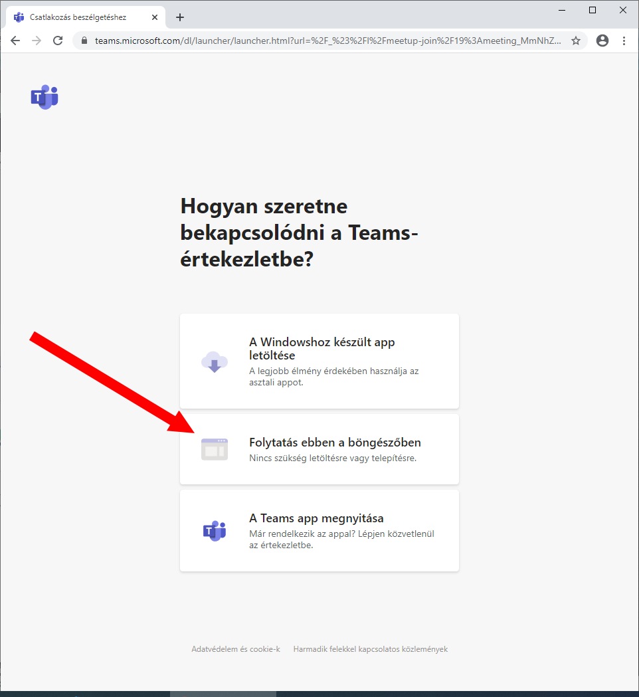Open the Chrome profile avatar icon
639x697 pixels.
click(602, 41)
